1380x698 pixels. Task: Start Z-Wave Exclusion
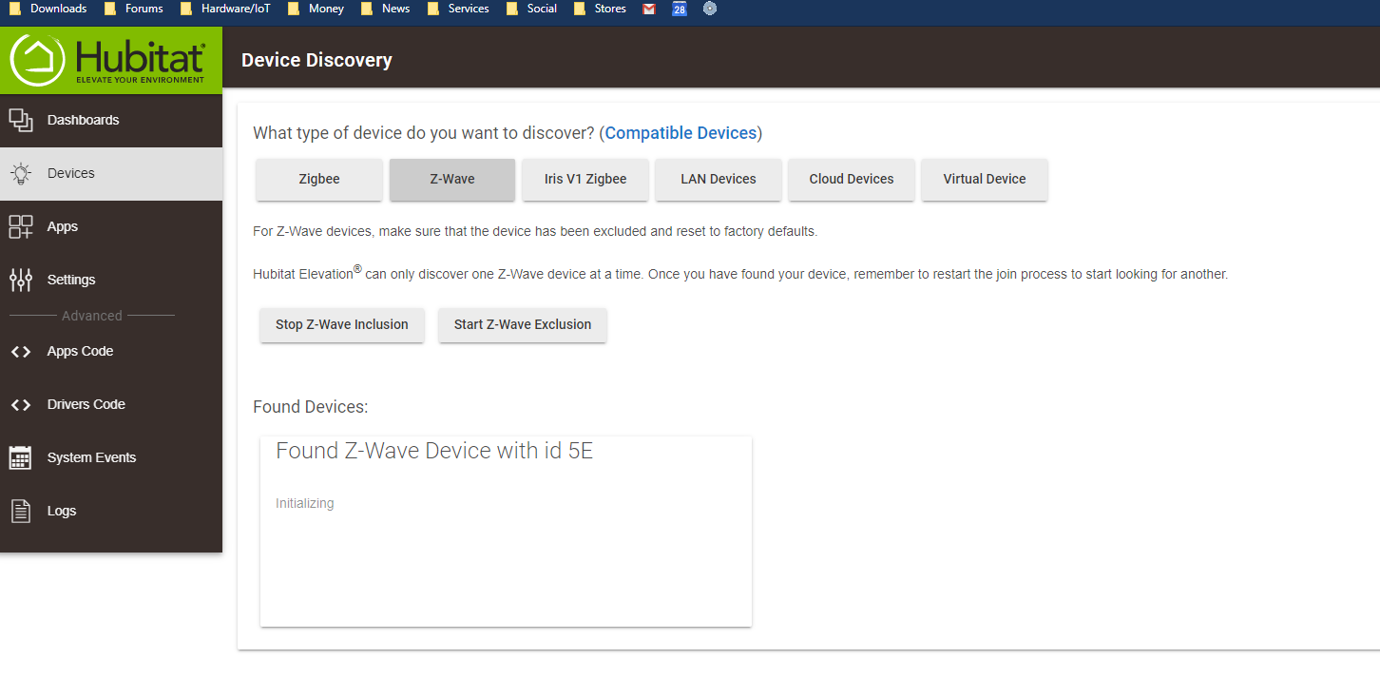tap(523, 324)
